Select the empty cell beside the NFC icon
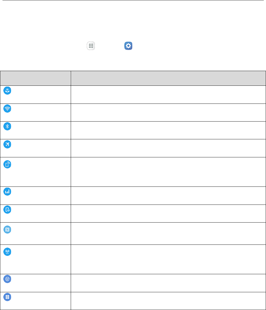266x310 pixels. pyautogui.click(x=168, y=233)
